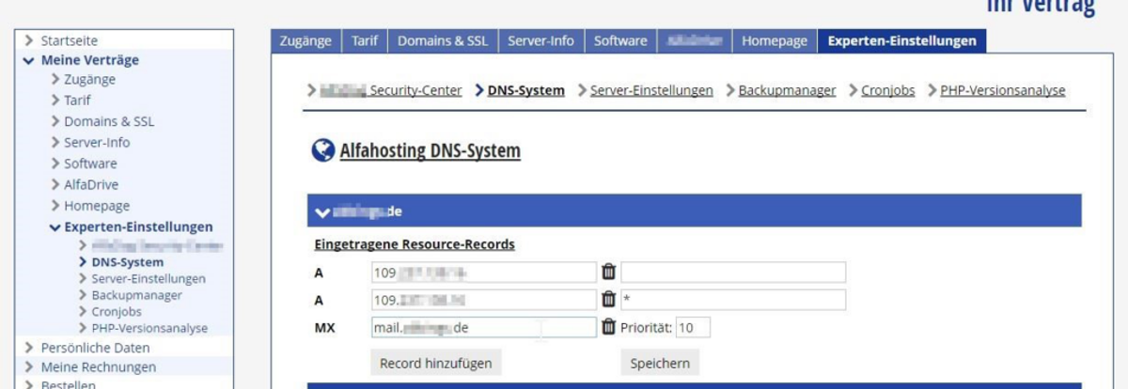Open Tarif in the sidebar

77,100
